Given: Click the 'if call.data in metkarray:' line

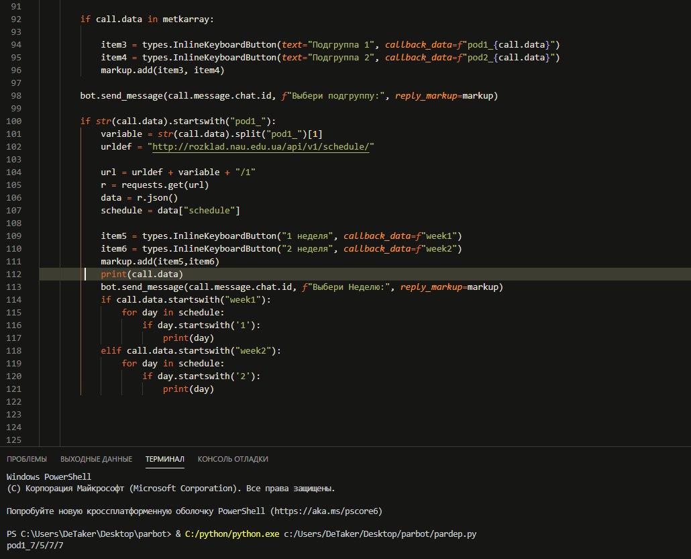Looking at the screenshot, I should pos(147,19).
